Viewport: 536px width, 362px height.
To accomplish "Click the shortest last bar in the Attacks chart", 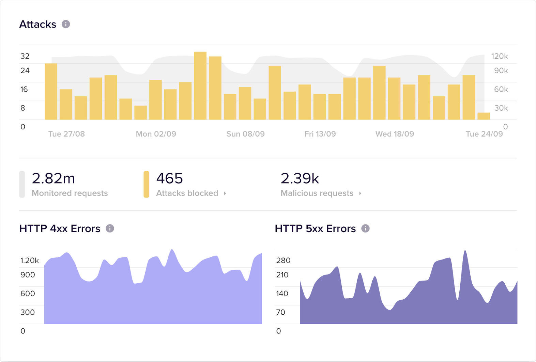I will tap(484, 116).
